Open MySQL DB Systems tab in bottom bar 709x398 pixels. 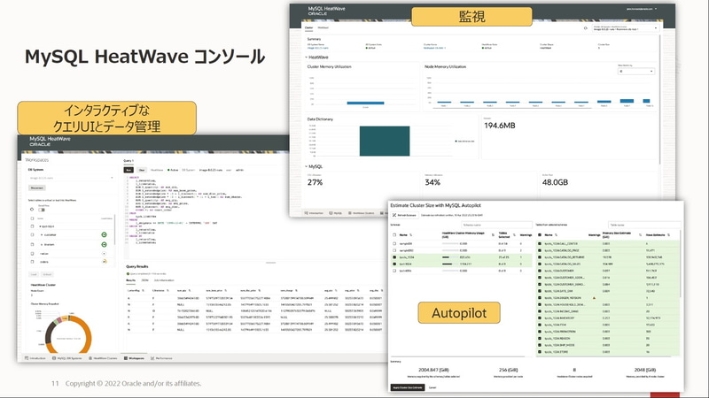(x=67, y=358)
